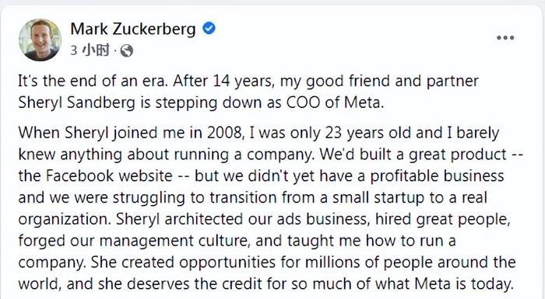The width and height of the screenshot is (545, 299).
Task: Open Mark Zuckerberg's profile picture
Action: (40, 40)
